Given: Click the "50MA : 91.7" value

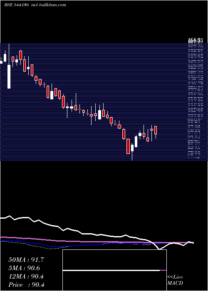Looking at the screenshot, I should coord(26,260).
